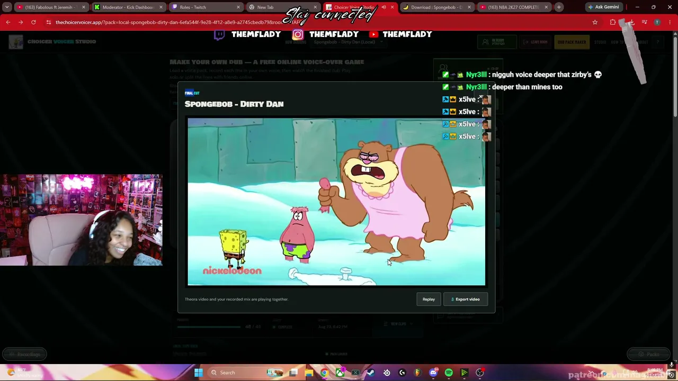678x381 pixels.
Task: Open FL Studio from the taskbar
Action: 417,373
